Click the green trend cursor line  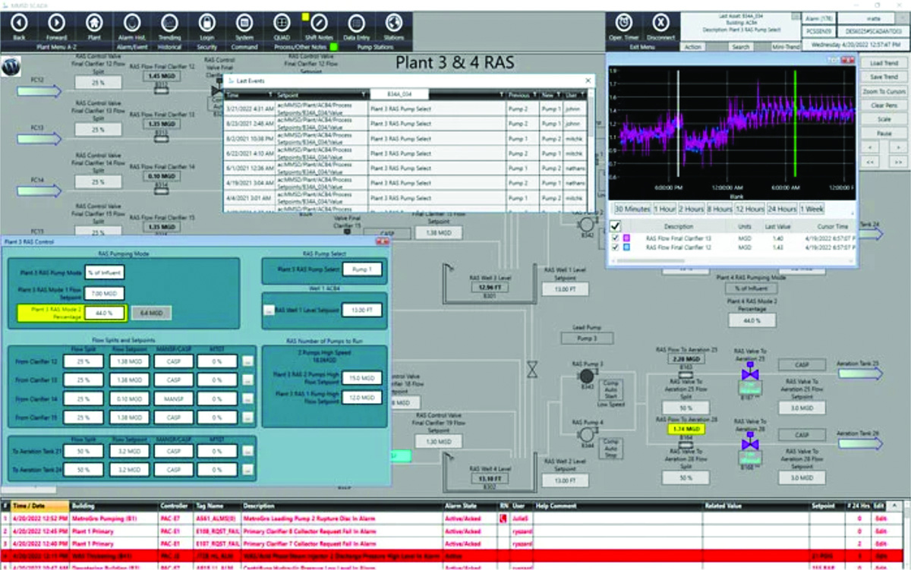tap(795, 124)
